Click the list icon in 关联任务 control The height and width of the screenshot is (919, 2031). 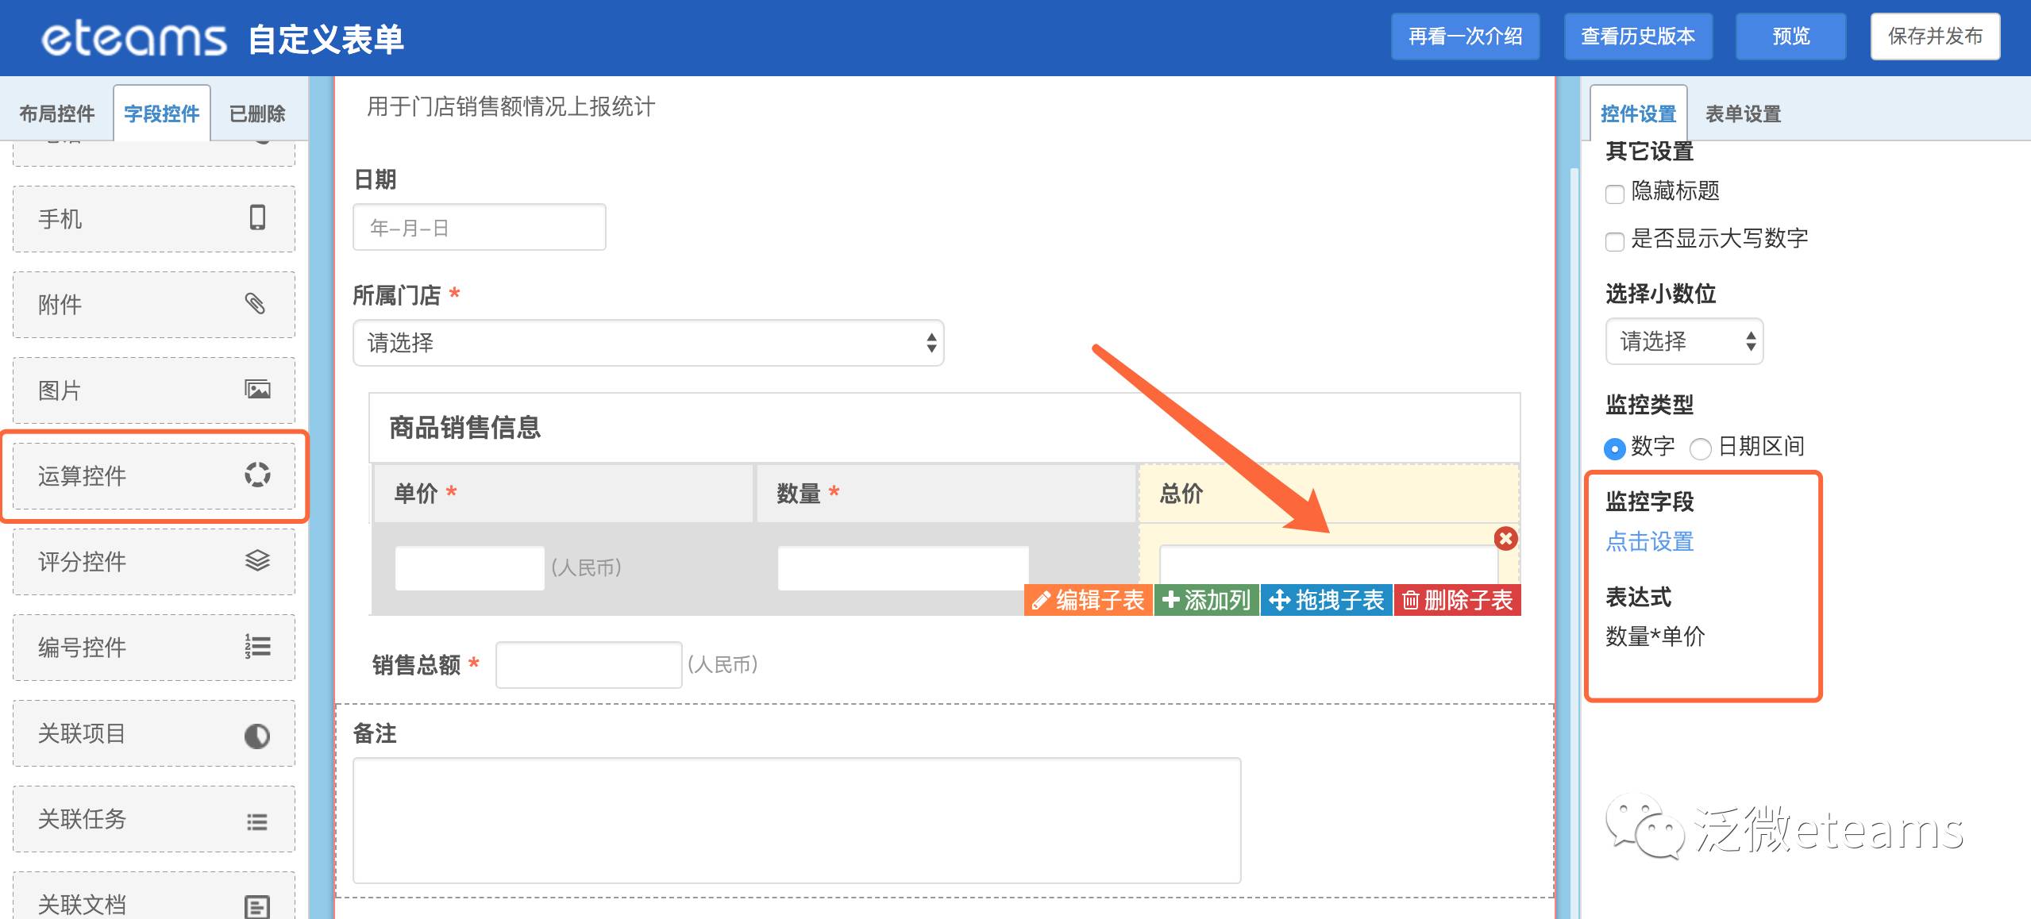tap(257, 821)
